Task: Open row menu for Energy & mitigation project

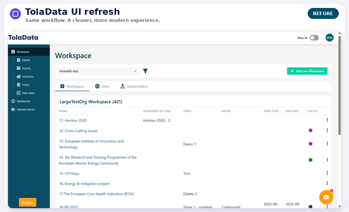Action: [327, 183]
